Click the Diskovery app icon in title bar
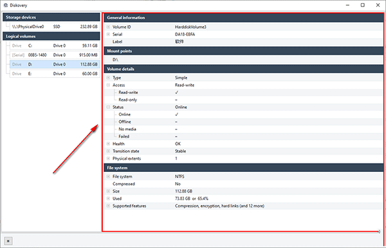This screenshot has height=248, width=386. point(6,5)
